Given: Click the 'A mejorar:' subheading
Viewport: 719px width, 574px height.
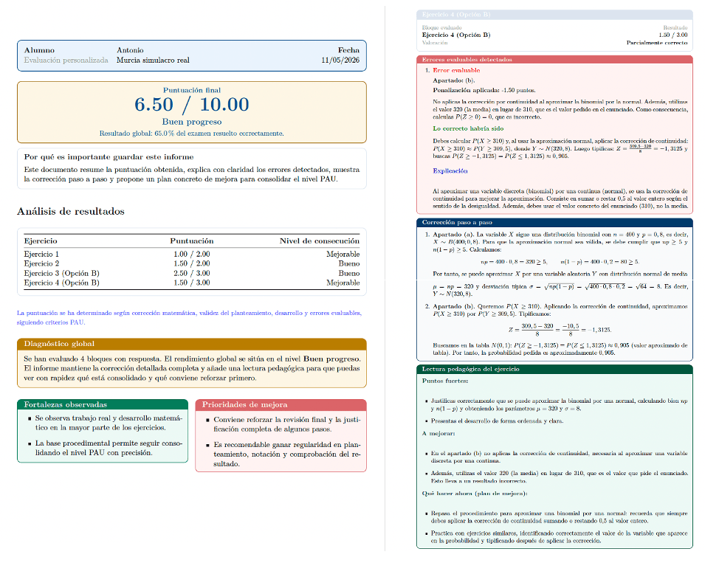Looking at the screenshot, I should (x=438, y=433).
